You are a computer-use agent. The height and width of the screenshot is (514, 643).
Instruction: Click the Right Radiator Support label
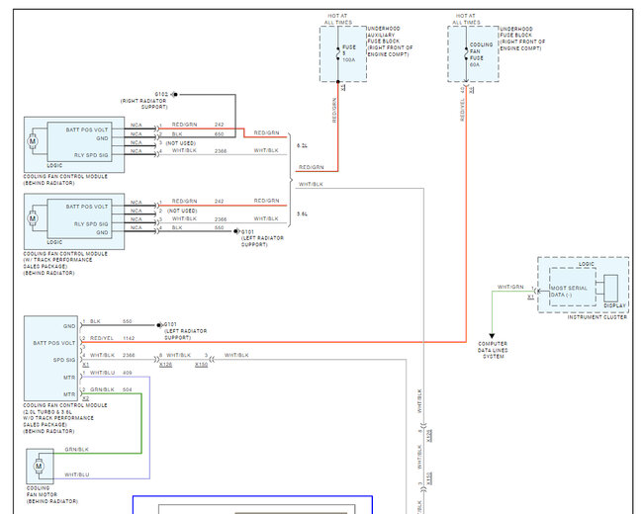[144, 104]
